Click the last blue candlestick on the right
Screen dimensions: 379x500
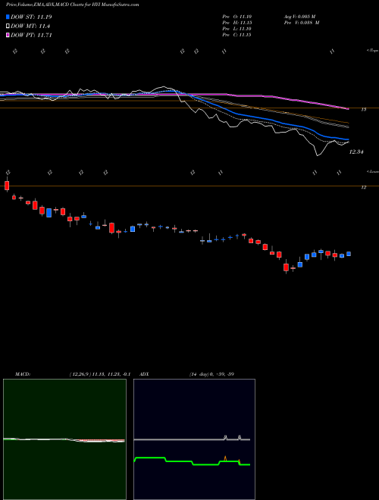click(x=349, y=254)
